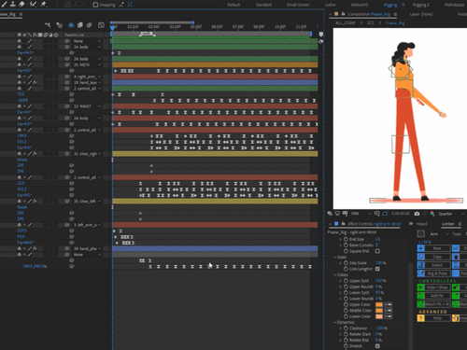
Task: Select the Clone Stamp tool
Action: pos(13,4)
